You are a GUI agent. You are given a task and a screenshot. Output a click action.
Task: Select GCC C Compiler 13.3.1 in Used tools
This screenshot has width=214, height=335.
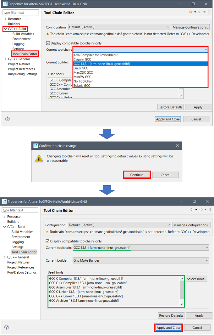(x=86, y=278)
